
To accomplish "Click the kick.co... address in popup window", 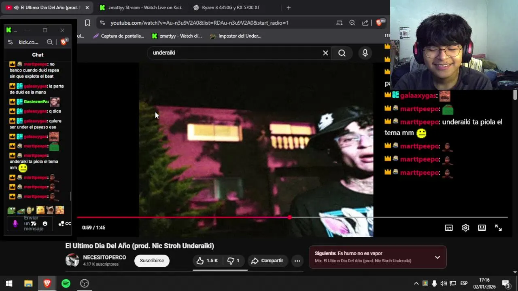I will (28, 42).
